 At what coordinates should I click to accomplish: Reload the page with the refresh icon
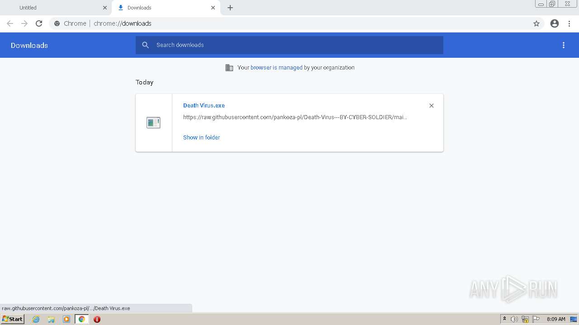39,23
